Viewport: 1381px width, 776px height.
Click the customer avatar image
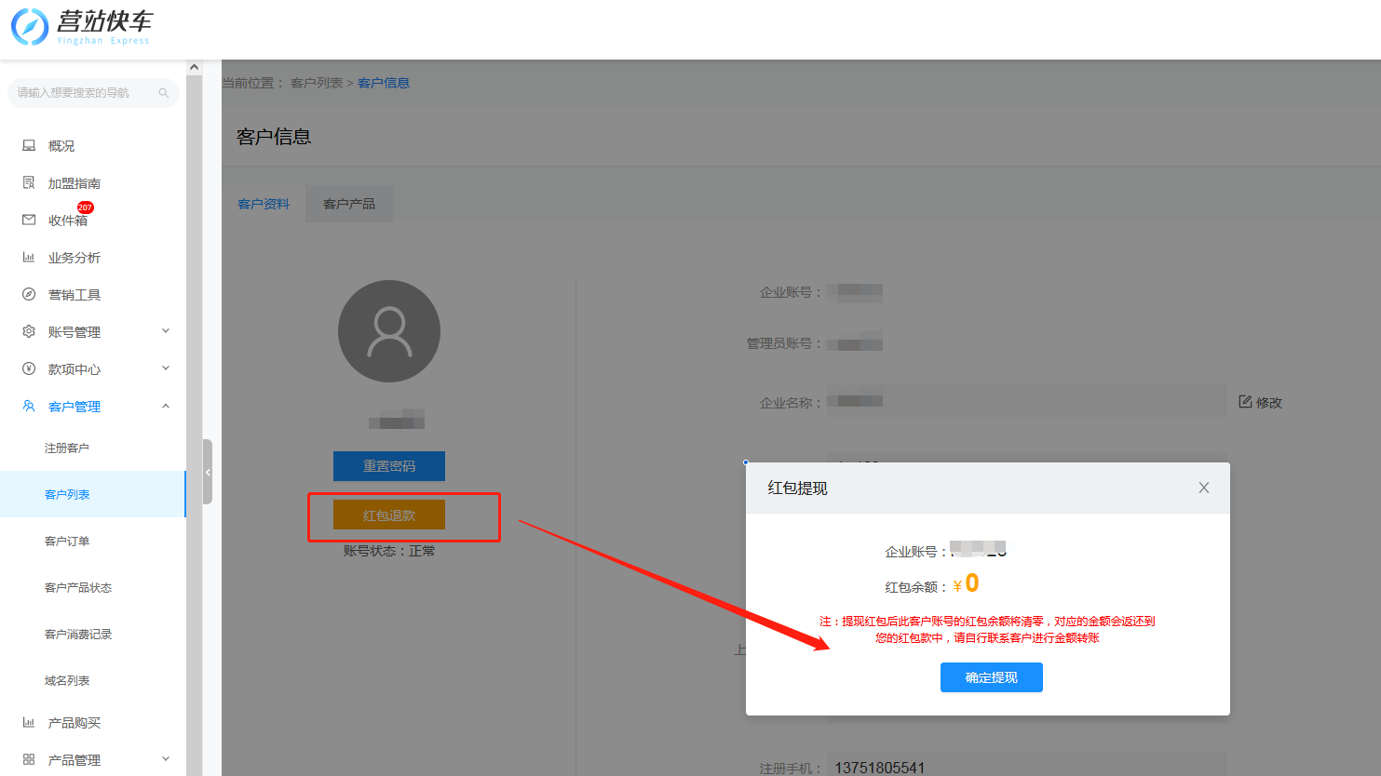click(x=389, y=331)
